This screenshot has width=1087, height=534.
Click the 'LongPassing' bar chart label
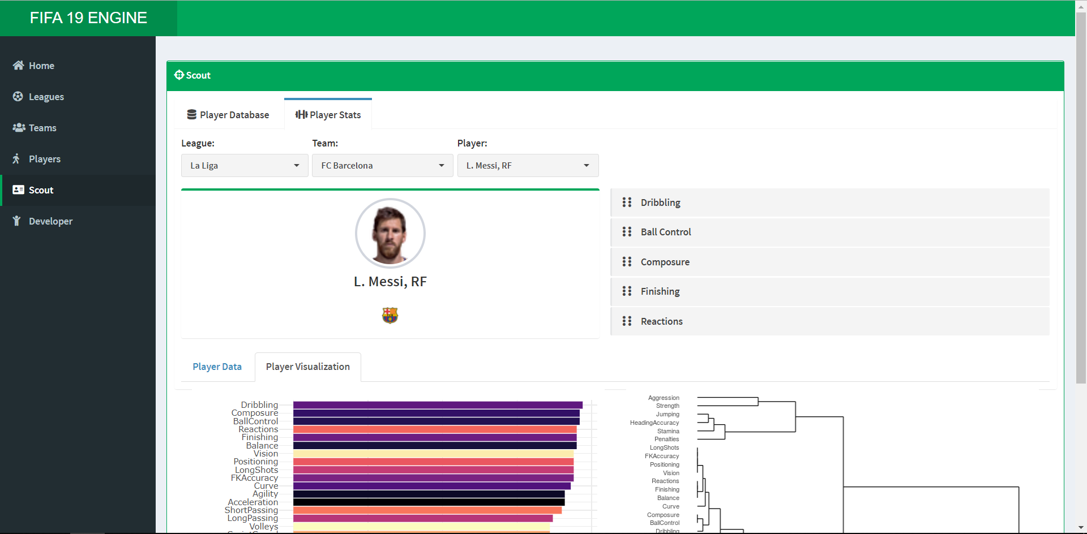pos(253,518)
